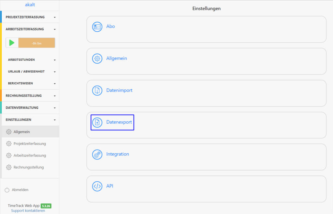Expand the URLAUB / ABWESENHEIT submenu
The width and height of the screenshot is (333, 214).
(31, 72)
